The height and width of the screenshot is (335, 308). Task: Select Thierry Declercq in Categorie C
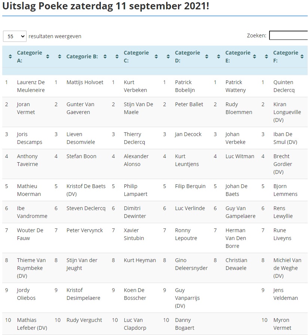(134, 138)
